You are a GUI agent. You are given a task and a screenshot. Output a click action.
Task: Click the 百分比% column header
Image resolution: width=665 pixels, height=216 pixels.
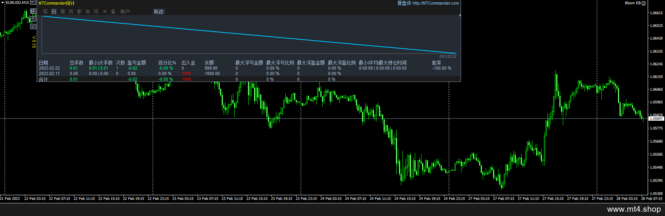(167, 63)
